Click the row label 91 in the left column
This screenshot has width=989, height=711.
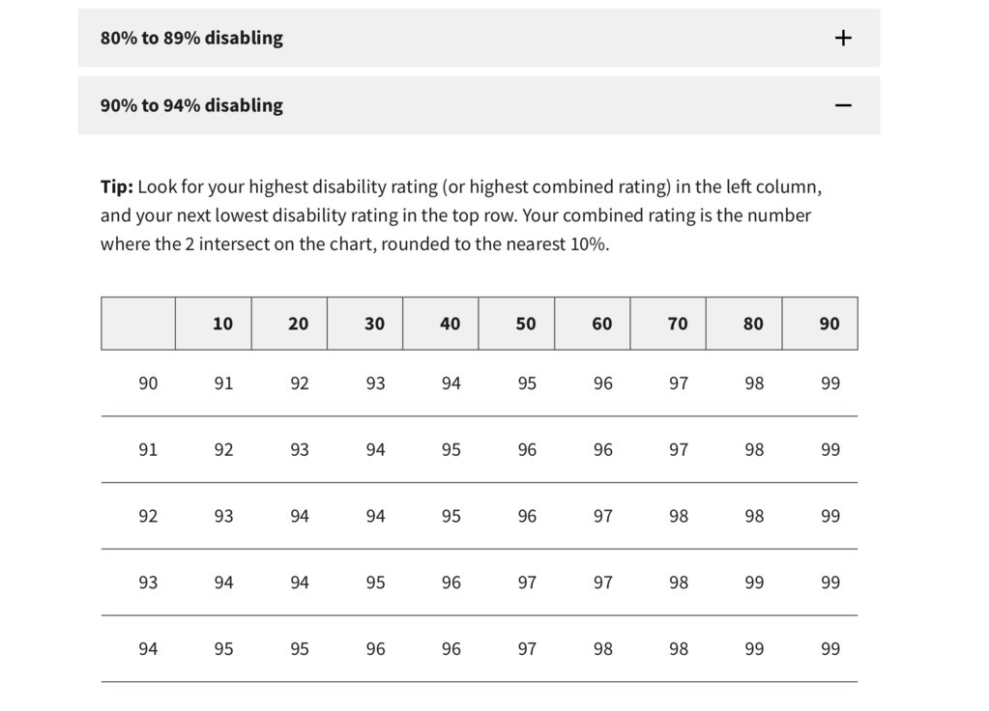point(148,449)
